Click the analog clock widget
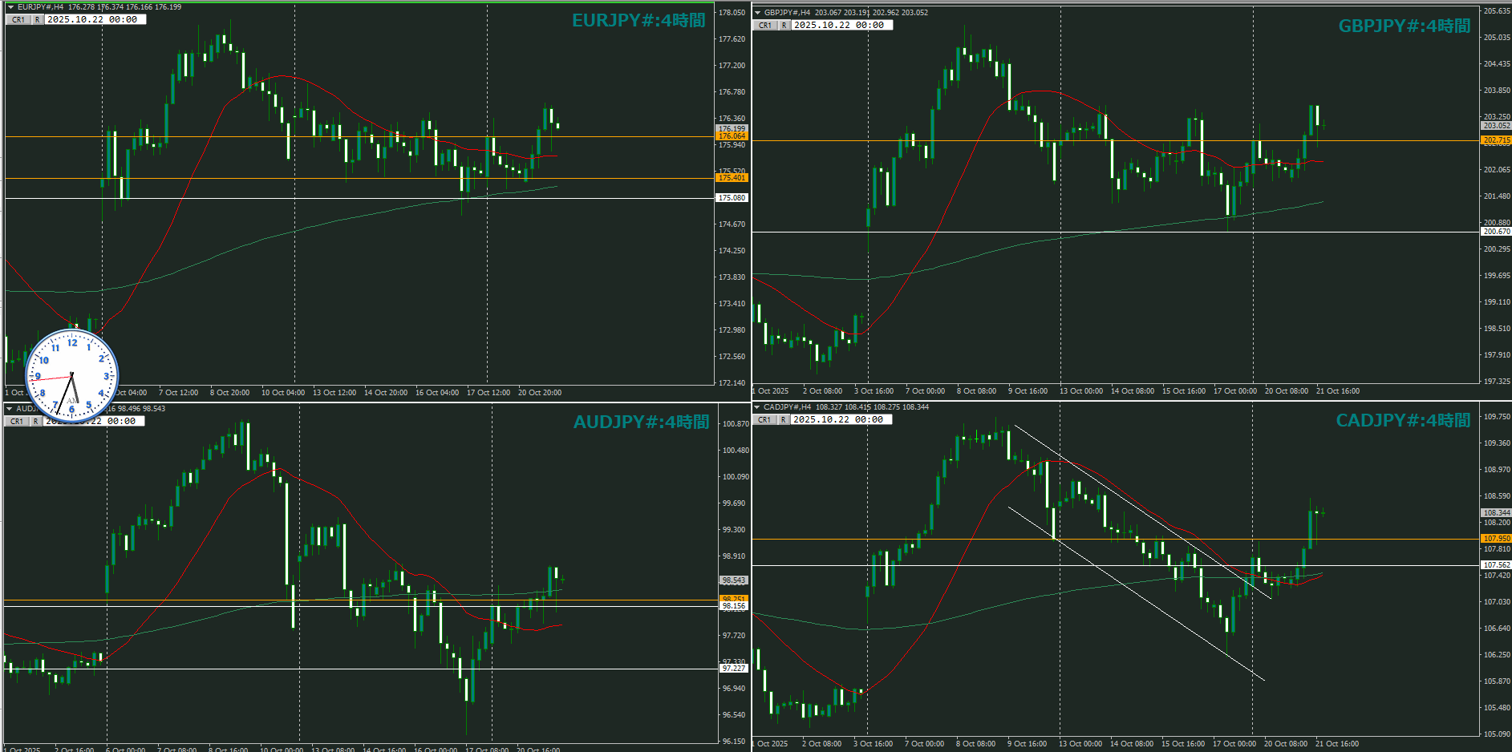Screen dimensions: 1512x752 click(72, 375)
